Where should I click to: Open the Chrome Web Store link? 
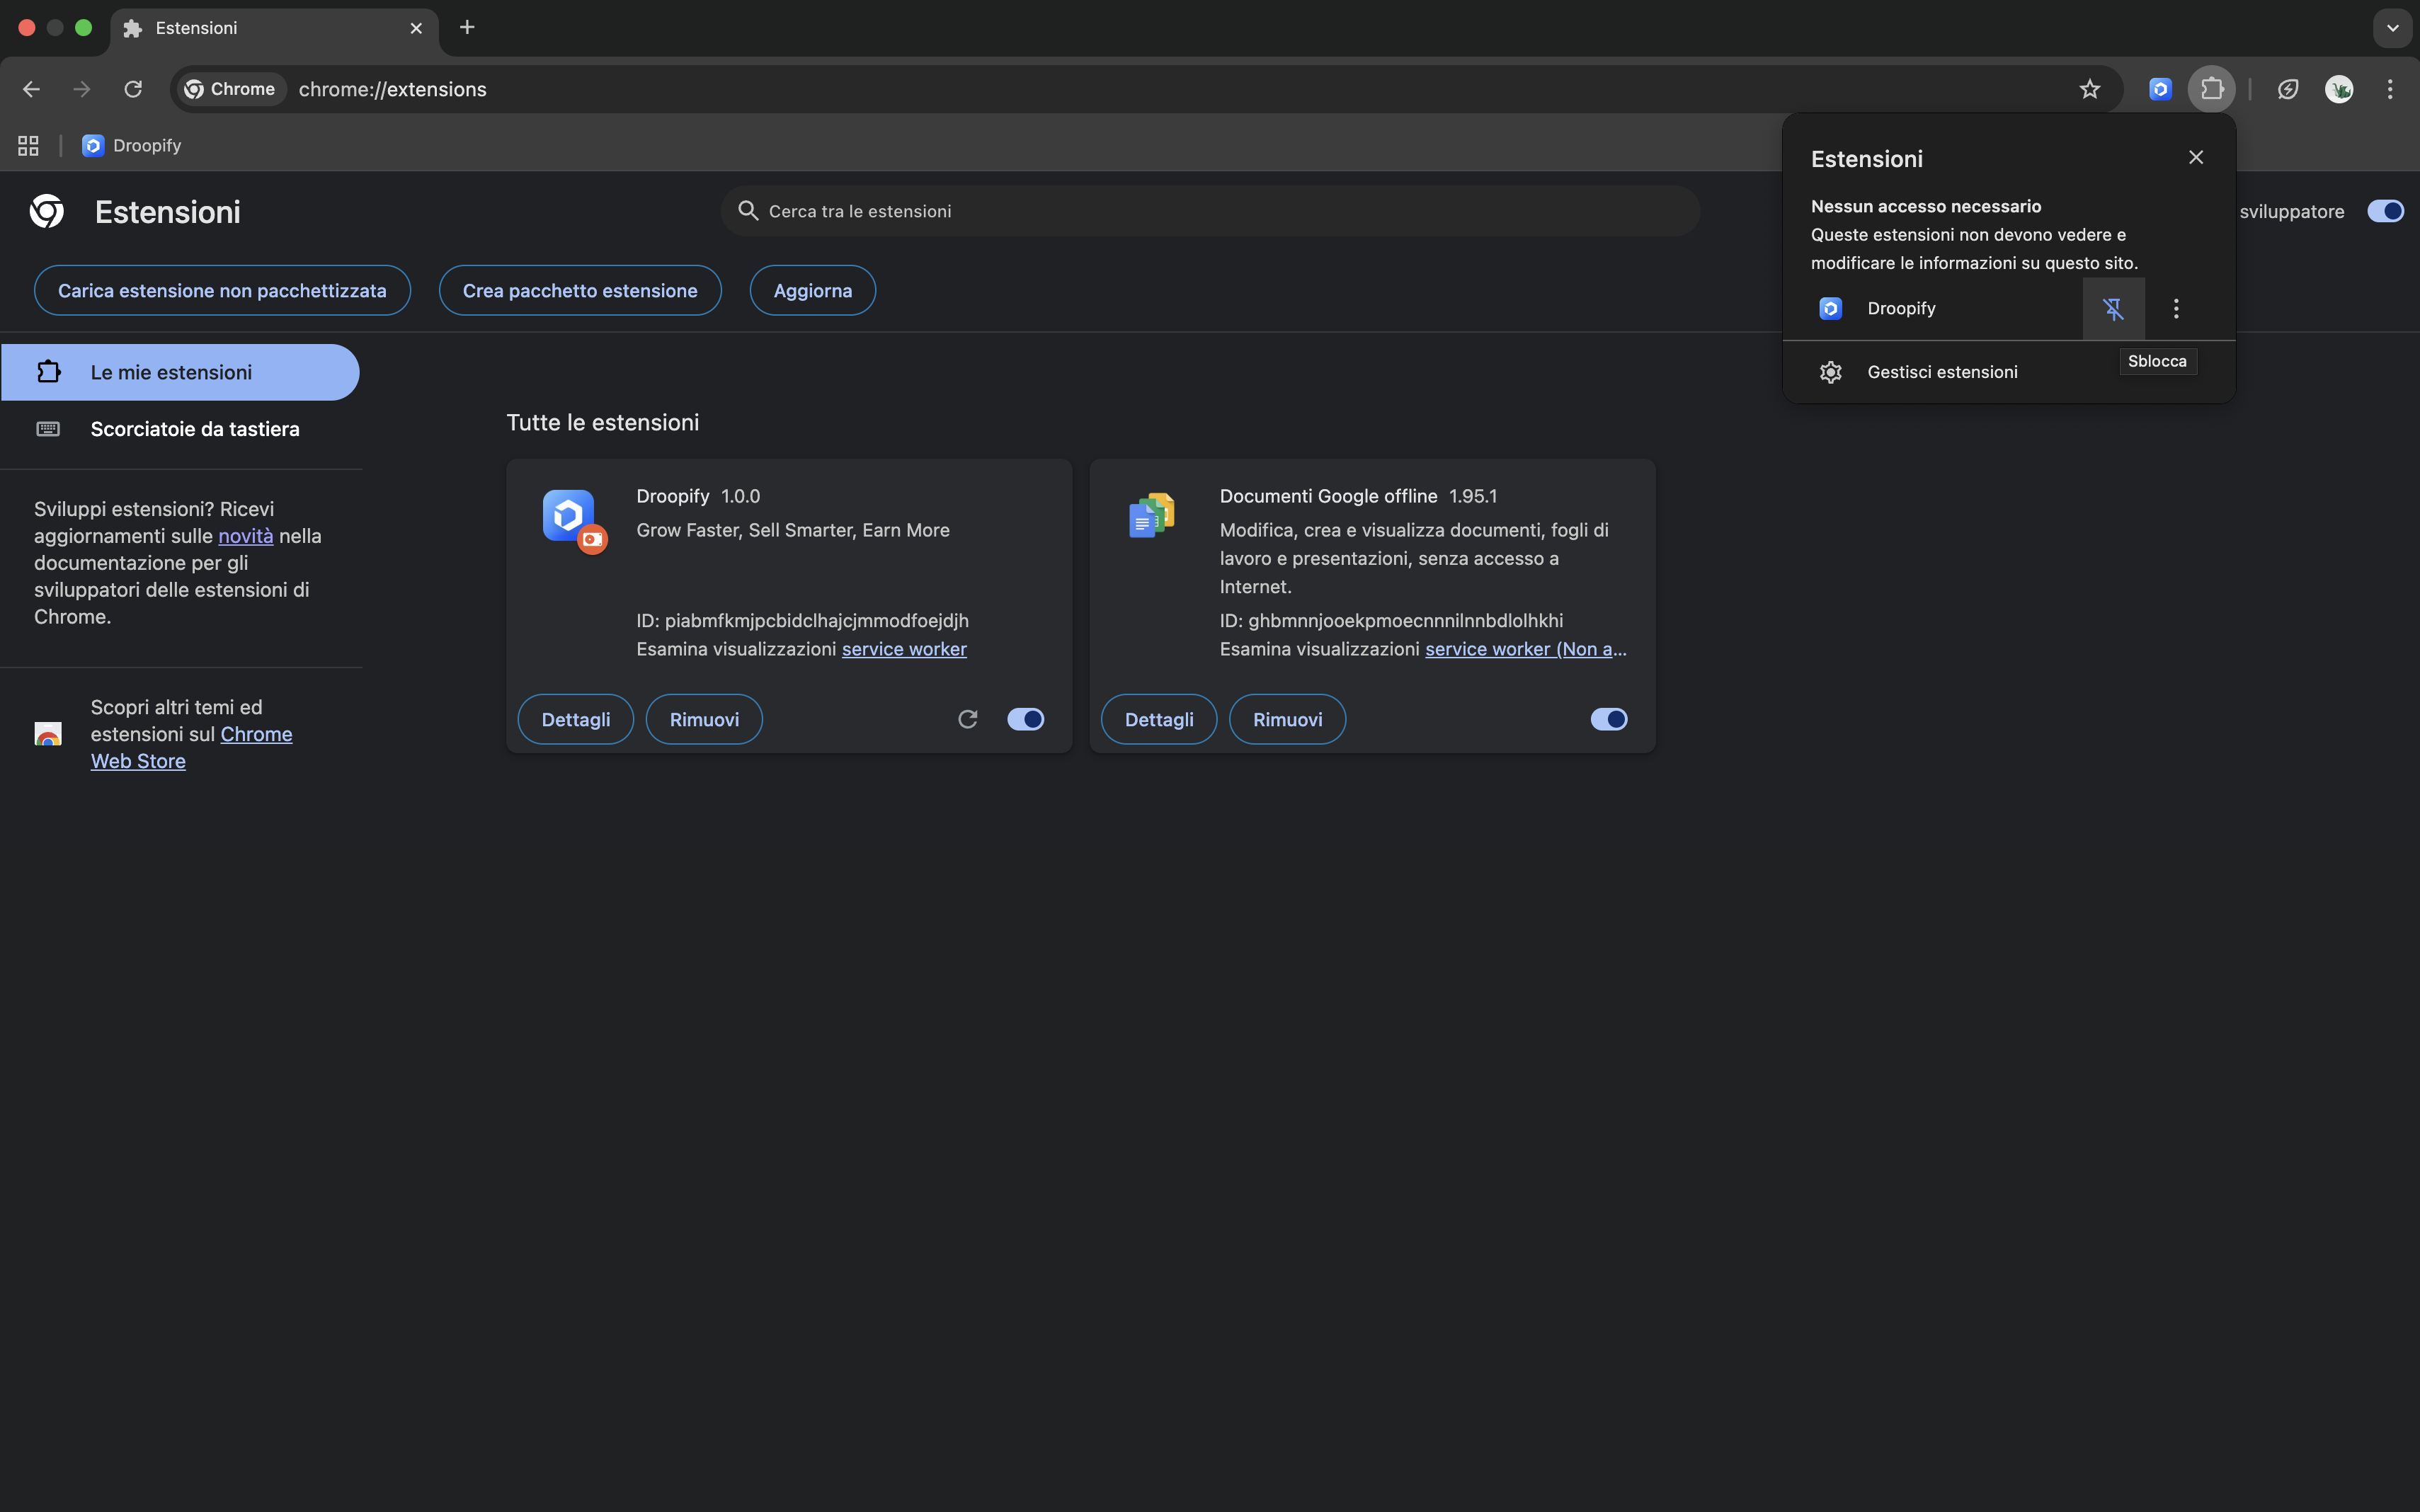(191, 748)
